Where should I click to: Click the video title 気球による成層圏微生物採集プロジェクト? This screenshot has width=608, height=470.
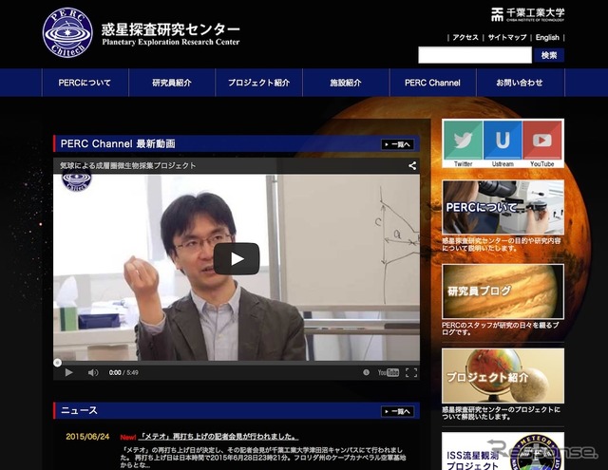pyautogui.click(x=128, y=166)
